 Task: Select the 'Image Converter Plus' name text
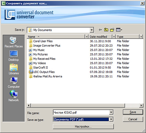(x=47, y=45)
